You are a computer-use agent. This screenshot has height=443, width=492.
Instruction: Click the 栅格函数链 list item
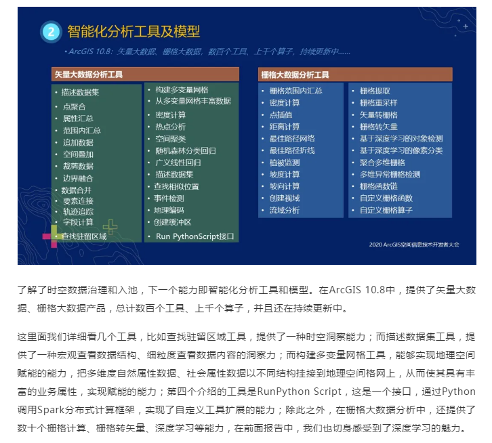point(378,186)
